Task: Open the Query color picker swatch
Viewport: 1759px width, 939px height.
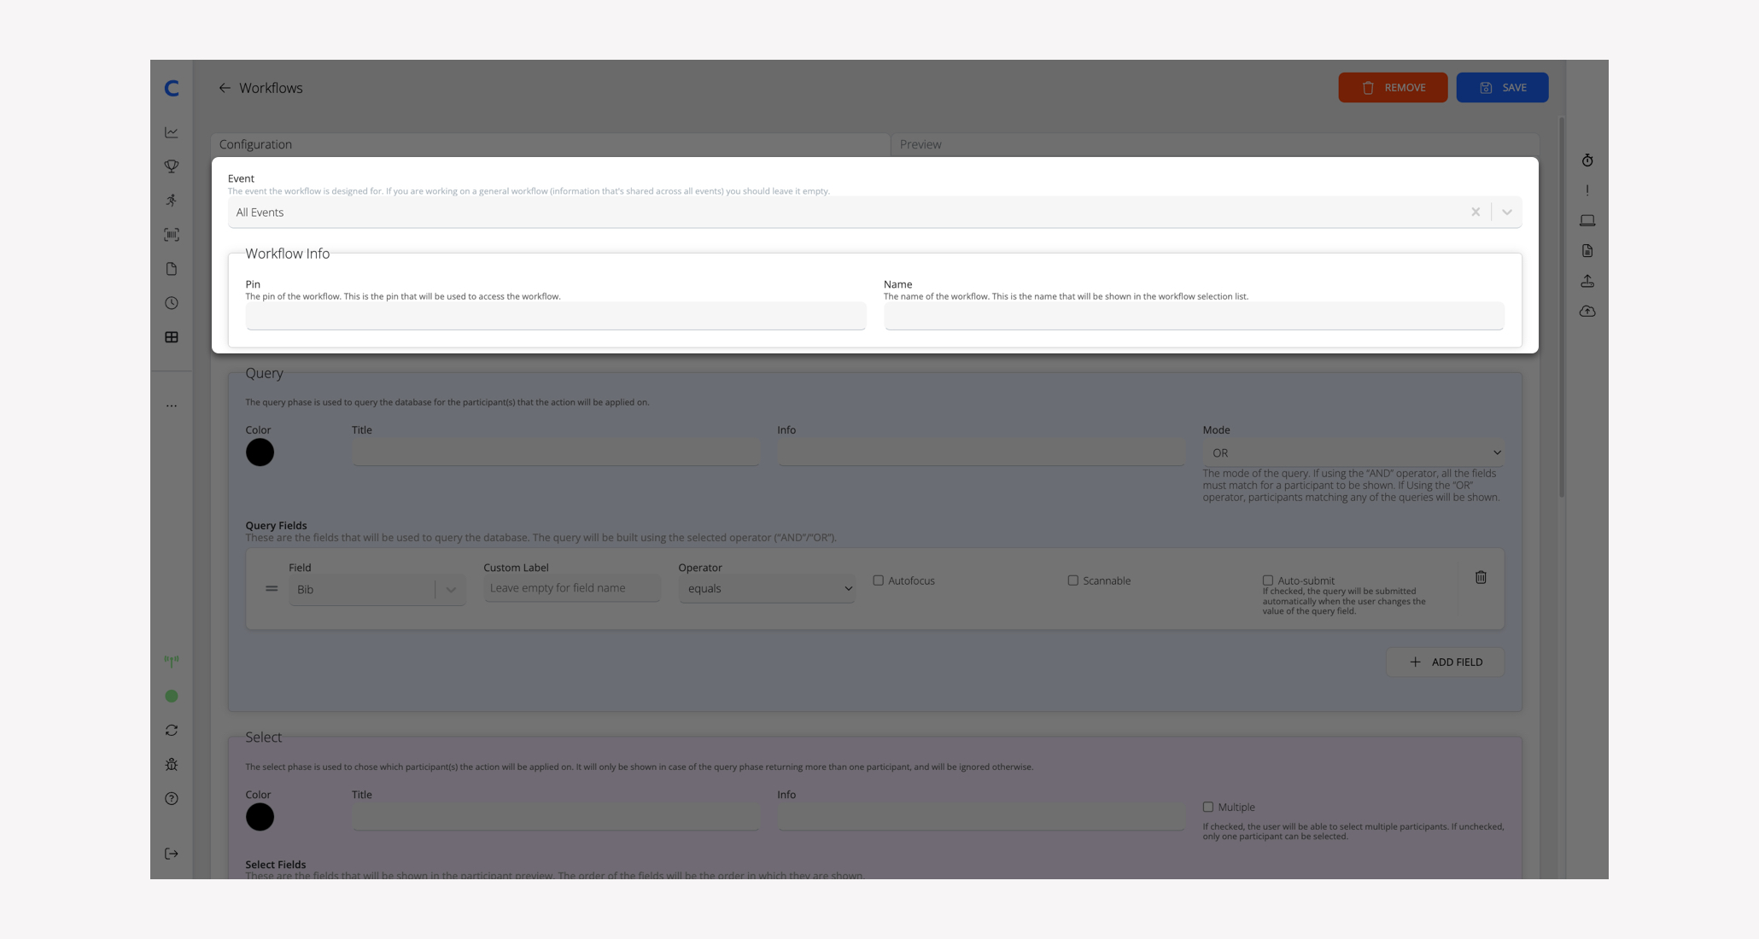Action: (260, 452)
